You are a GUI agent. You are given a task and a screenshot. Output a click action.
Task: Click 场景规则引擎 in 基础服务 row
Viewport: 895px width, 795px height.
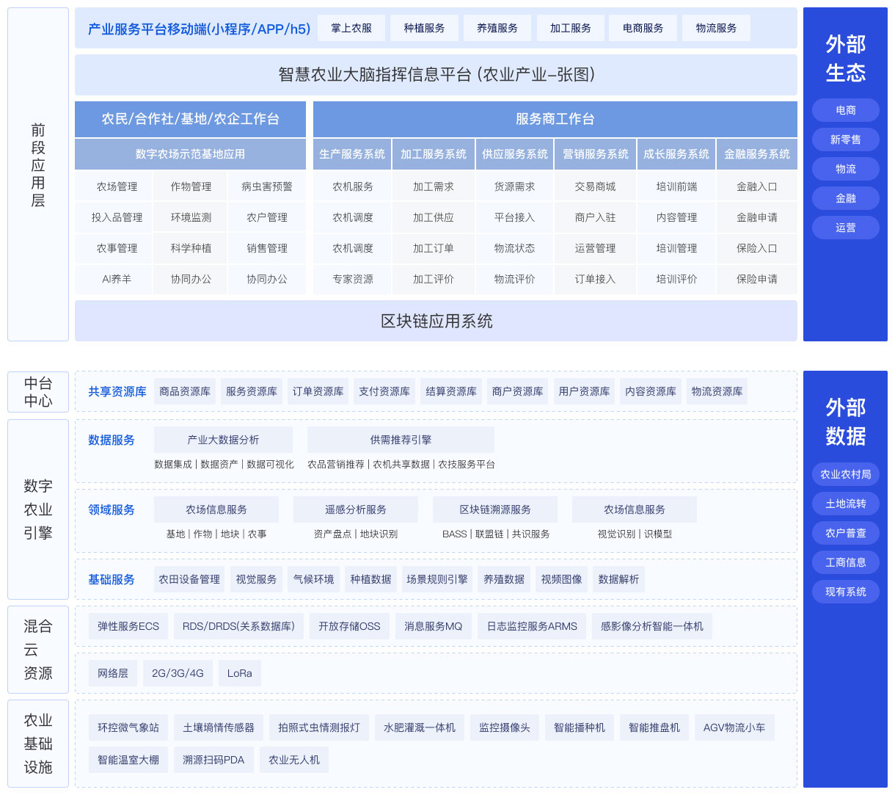pos(437,579)
